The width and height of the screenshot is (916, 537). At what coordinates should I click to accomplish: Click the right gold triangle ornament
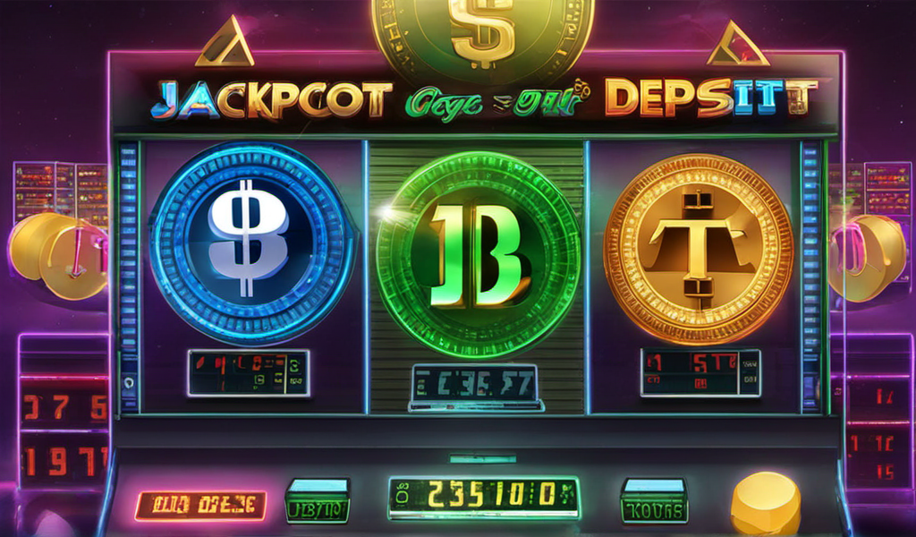738,43
